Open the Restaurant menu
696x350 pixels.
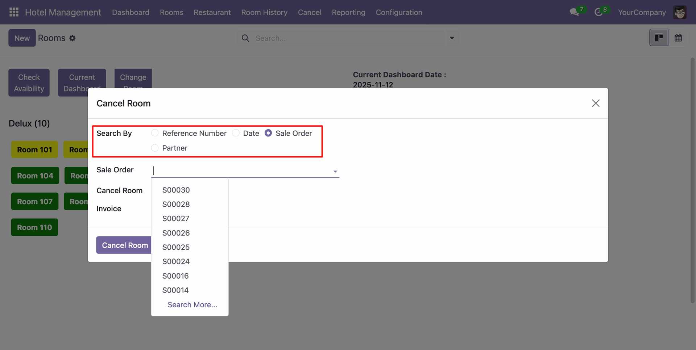point(212,12)
